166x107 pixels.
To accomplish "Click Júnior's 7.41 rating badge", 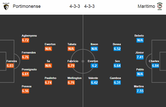I will [140, 57].
